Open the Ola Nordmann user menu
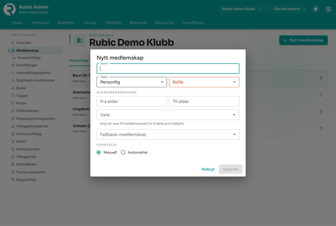 [287, 9]
